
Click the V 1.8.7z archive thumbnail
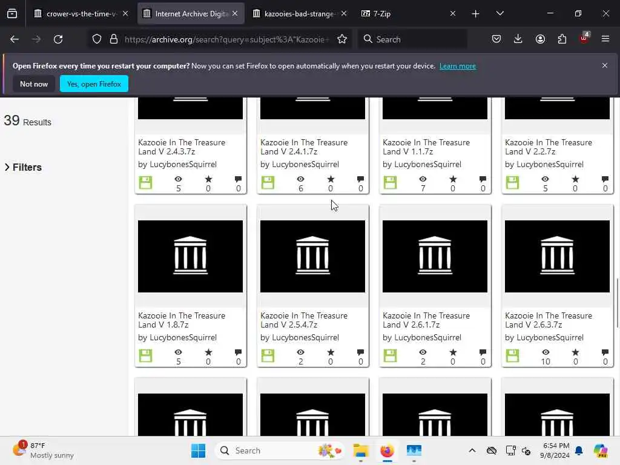(190, 256)
